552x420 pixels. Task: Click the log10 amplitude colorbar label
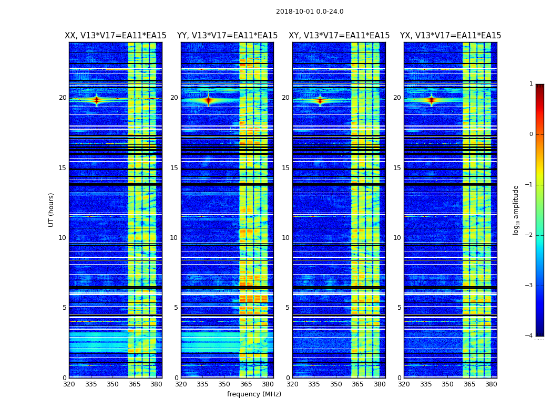[x=516, y=210]
